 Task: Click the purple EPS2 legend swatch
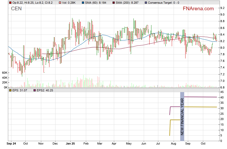click(34, 90)
